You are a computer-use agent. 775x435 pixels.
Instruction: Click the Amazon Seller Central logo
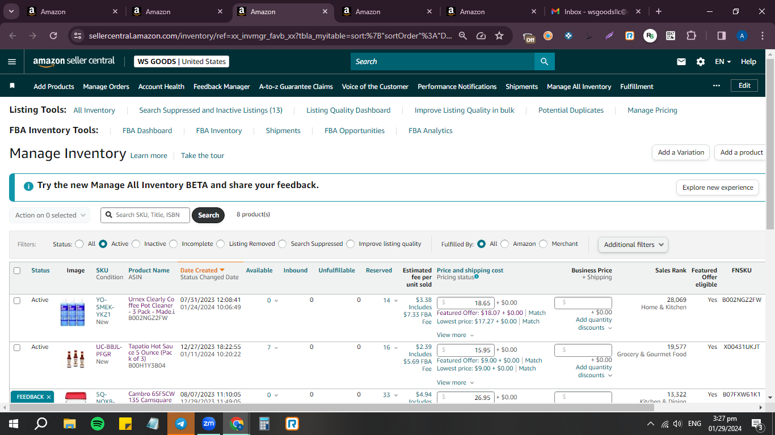point(74,61)
